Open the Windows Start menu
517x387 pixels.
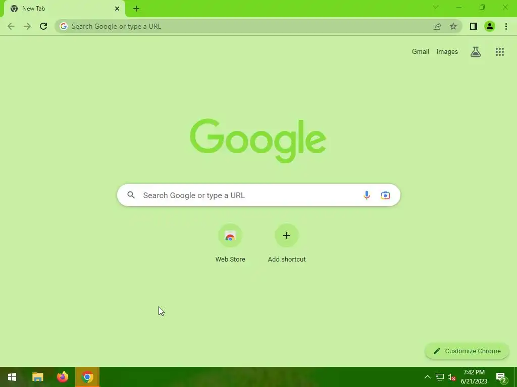click(x=12, y=377)
